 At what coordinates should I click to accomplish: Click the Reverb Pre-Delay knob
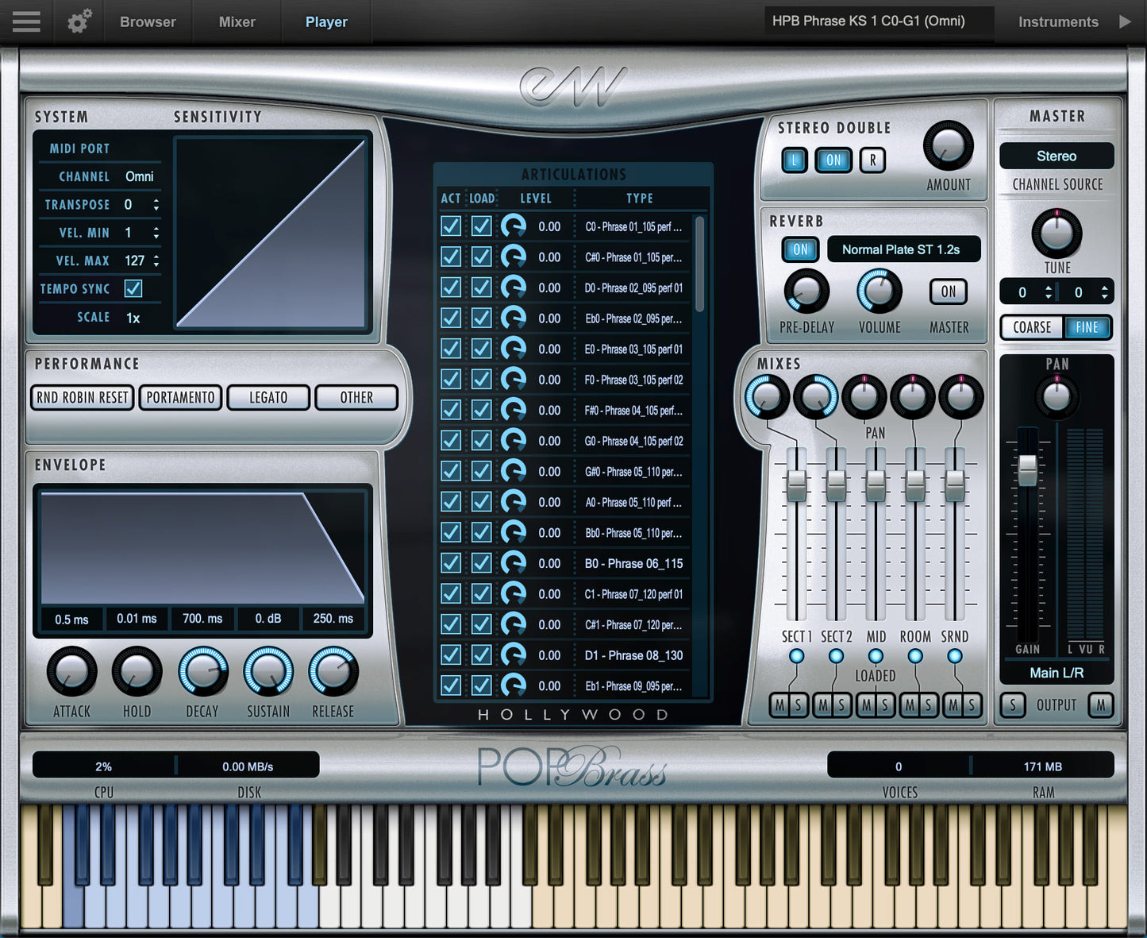[806, 291]
